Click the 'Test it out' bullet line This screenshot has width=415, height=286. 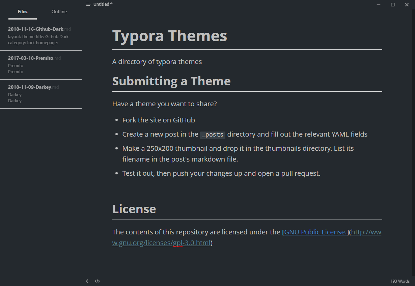[221, 173]
